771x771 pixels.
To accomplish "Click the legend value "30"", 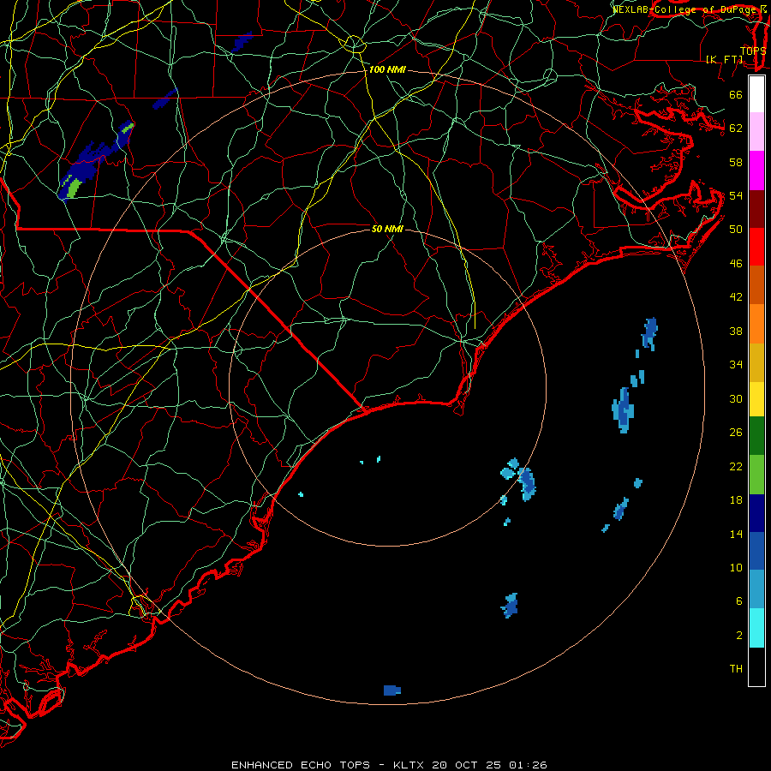I will tap(736, 398).
